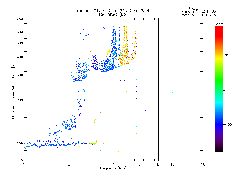Image resolution: width=239 pixels, height=179 pixels.
Task: Click the y-axis tick label "75"
Action: [x=21, y=160]
